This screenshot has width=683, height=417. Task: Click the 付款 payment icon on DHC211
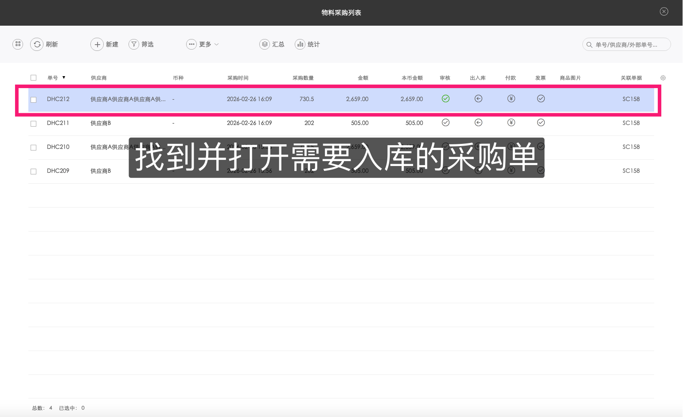tap(511, 123)
